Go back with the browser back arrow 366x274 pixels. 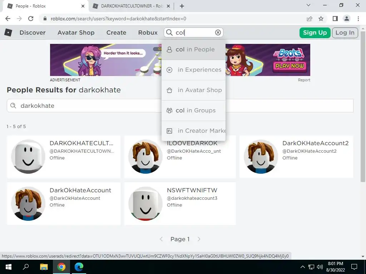(x=8, y=19)
